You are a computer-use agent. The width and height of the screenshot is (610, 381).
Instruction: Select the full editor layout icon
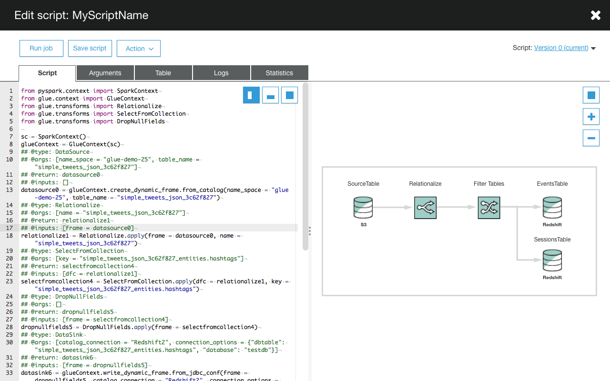289,95
